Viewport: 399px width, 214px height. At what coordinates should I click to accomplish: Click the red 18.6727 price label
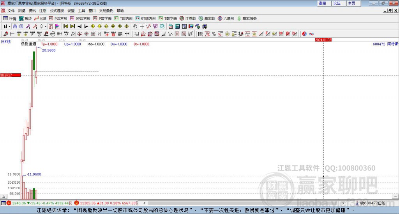pos(11,75)
